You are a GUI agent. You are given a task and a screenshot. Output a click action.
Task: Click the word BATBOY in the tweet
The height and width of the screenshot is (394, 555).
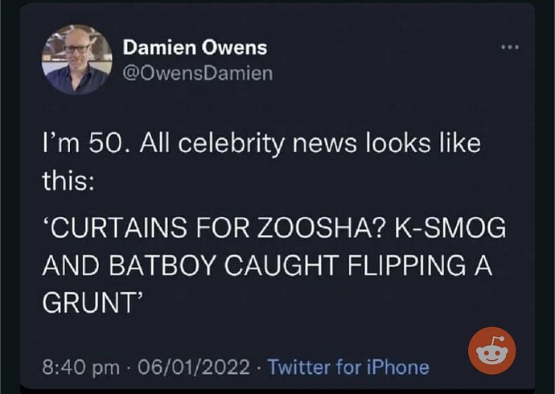pyautogui.click(x=162, y=265)
